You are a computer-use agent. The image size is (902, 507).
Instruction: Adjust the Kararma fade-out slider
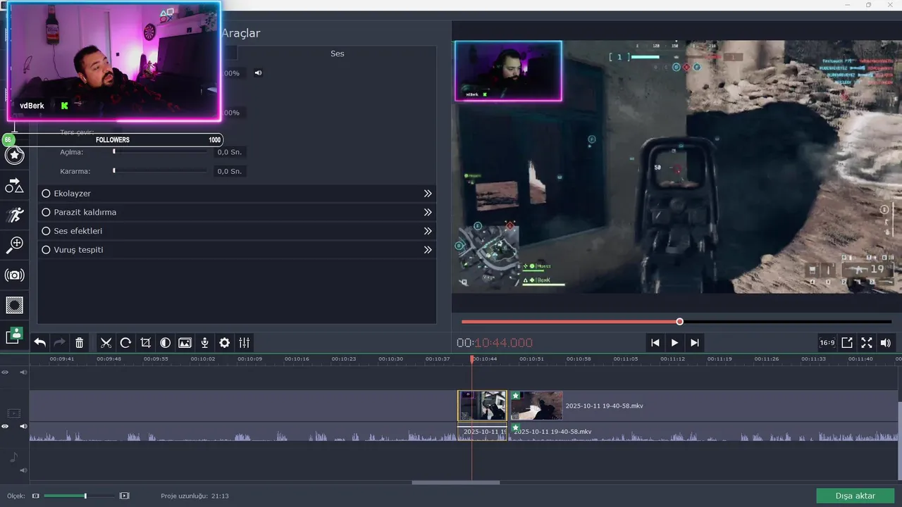coord(161,171)
